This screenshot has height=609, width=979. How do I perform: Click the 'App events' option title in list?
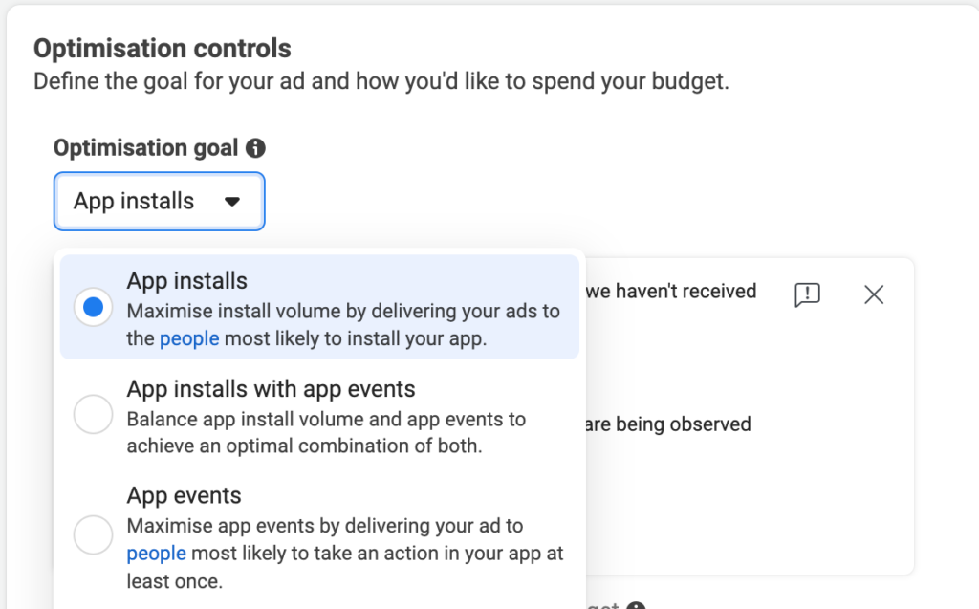coord(184,496)
